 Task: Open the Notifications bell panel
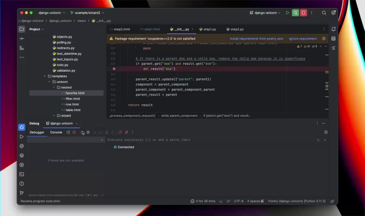click(x=333, y=29)
